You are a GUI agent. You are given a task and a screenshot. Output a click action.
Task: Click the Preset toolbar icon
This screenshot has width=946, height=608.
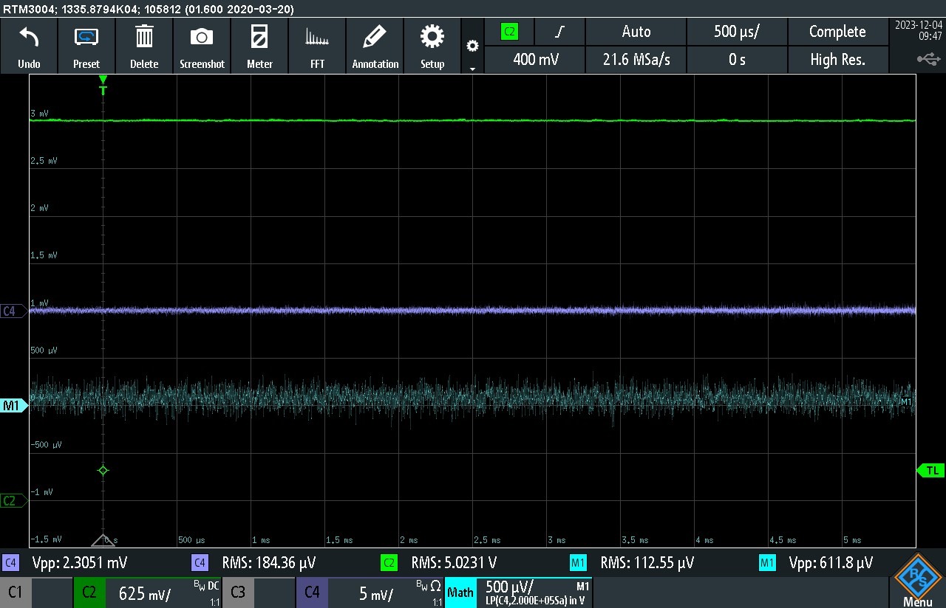click(x=86, y=46)
